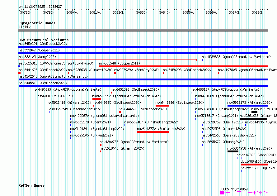This screenshot has width=277, height=196.
Task: Select nsv5404341 (ByrskaBishop2022) label
Action: [97, 129]
